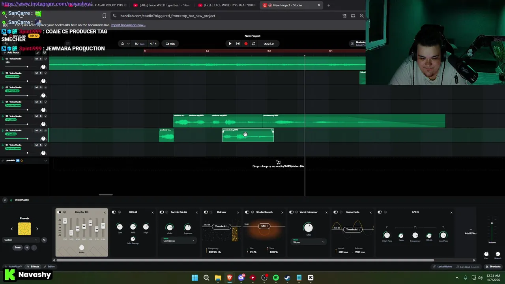Remove the EZ EQ effect

pyautogui.click(x=451, y=213)
